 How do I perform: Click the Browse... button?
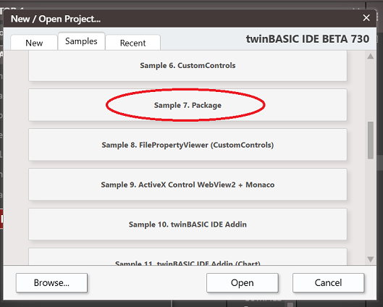point(51,282)
